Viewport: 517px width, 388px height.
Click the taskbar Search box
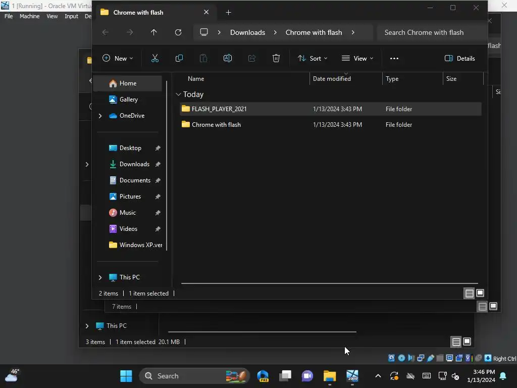pos(194,376)
